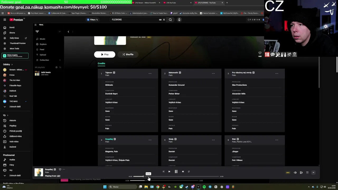Open TIDAL hamburger menu
Viewport: 338px width, 190px height.
35,25
